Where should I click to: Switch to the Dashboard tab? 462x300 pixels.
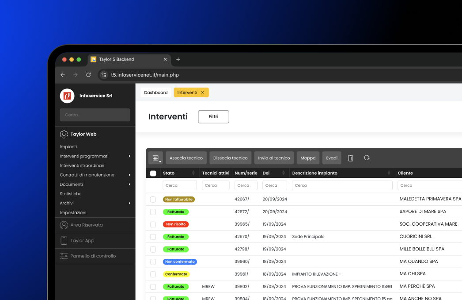click(156, 92)
